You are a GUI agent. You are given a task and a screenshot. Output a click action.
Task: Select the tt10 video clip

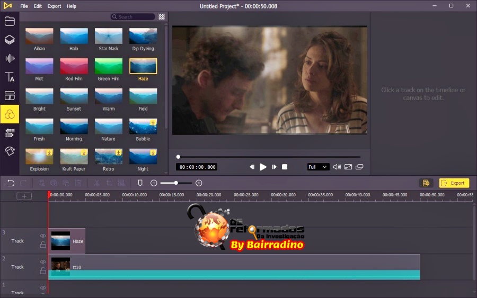pos(234,267)
